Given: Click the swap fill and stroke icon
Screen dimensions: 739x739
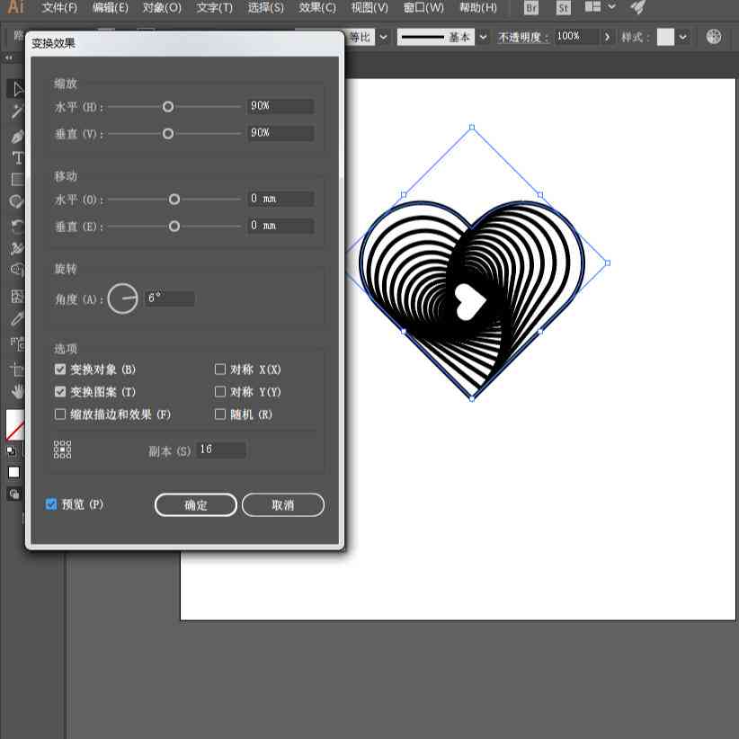Looking at the screenshot, I should click(11, 451).
